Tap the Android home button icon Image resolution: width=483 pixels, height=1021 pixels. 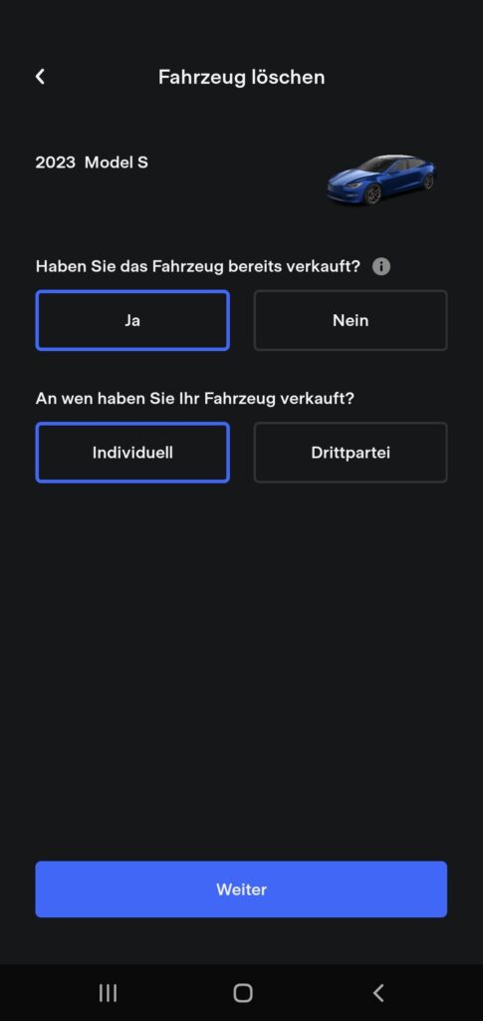242,993
